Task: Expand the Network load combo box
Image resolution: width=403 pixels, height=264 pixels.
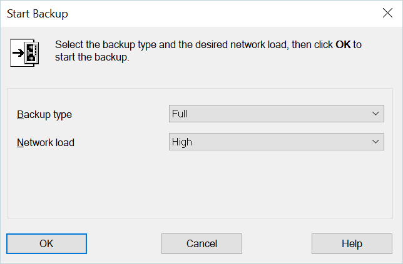Action: (x=276, y=142)
